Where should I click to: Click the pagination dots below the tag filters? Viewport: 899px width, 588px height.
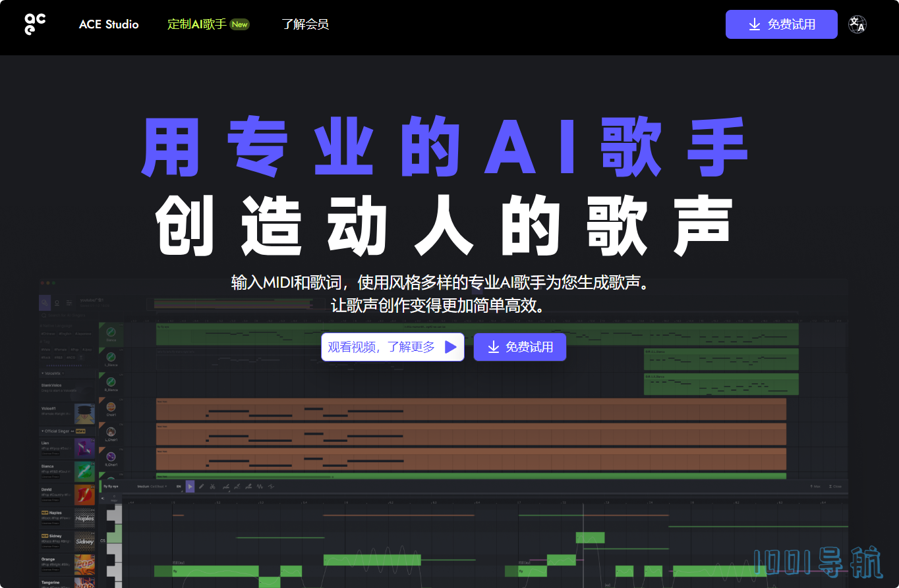point(64,365)
